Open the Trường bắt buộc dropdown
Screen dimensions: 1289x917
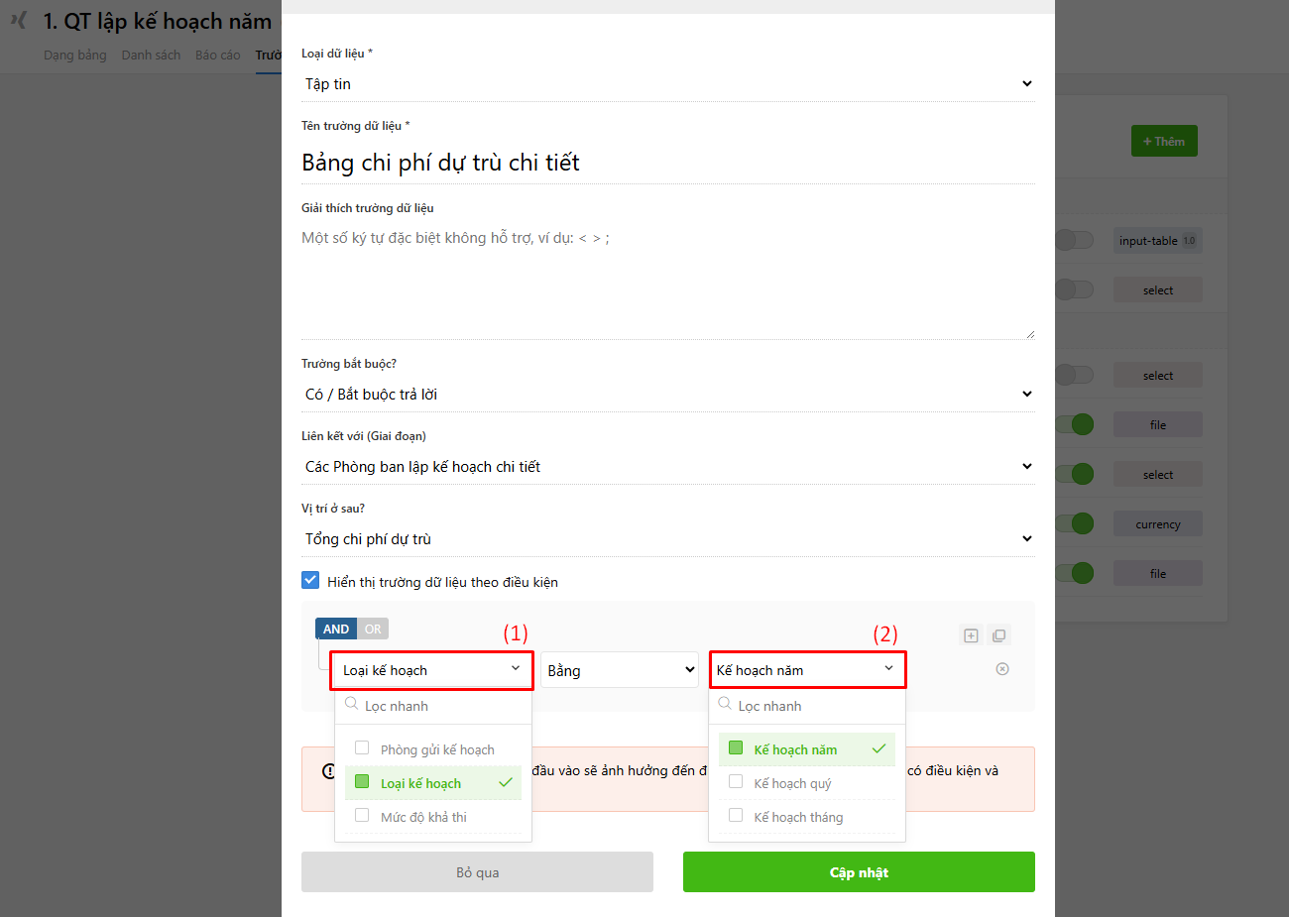(x=668, y=395)
